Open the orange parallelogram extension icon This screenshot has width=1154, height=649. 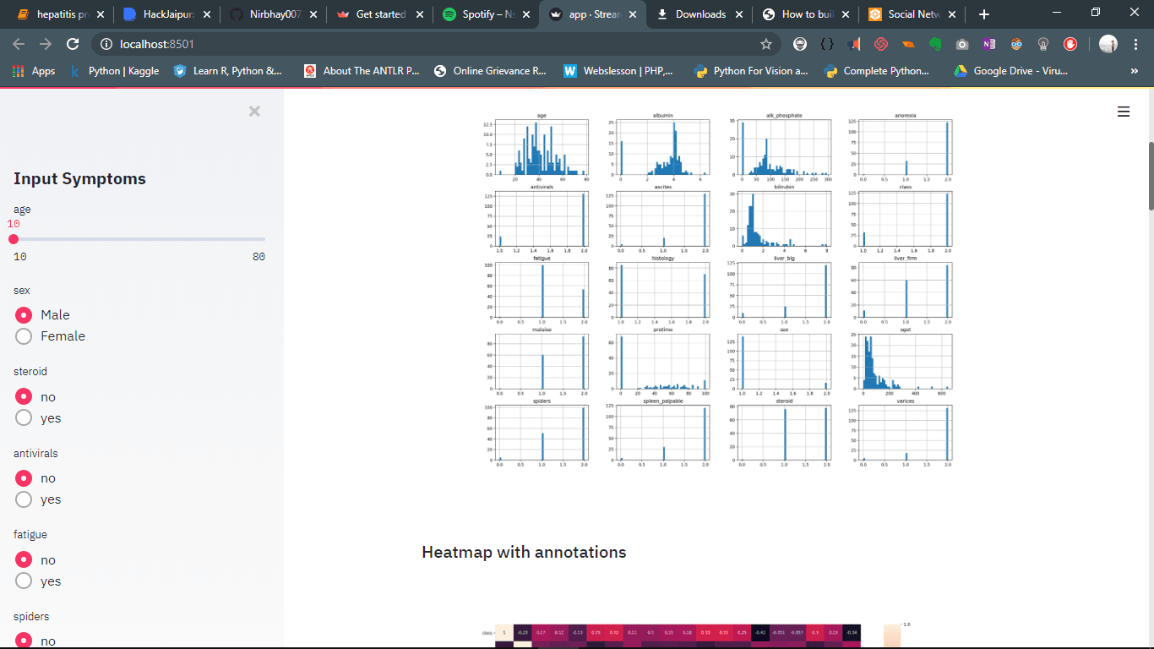click(908, 44)
